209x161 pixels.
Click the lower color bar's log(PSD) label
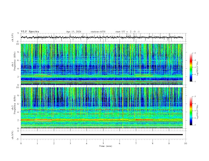tap(197, 112)
